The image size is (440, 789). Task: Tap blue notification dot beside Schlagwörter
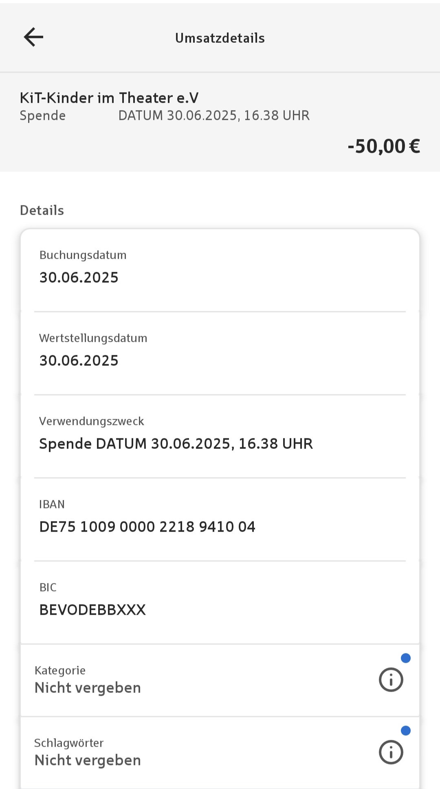tap(405, 731)
